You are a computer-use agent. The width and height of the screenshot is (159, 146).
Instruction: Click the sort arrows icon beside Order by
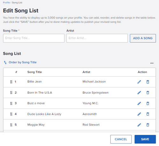[x=5, y=63]
